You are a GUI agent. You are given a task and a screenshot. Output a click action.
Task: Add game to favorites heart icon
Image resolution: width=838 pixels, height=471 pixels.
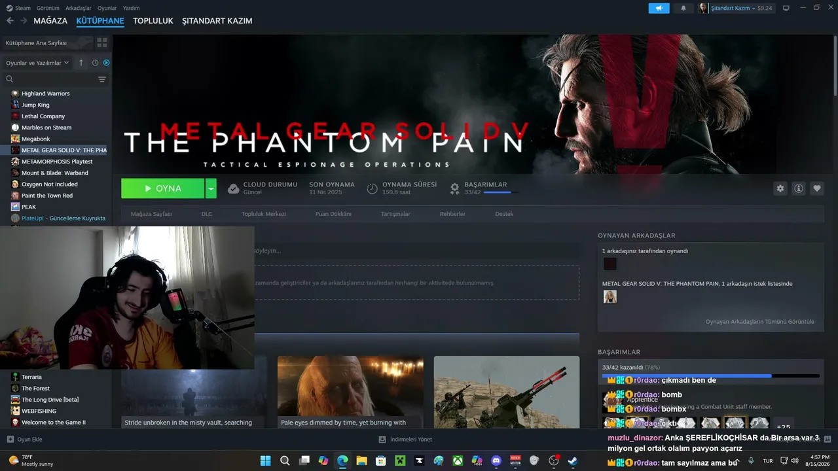[817, 188]
